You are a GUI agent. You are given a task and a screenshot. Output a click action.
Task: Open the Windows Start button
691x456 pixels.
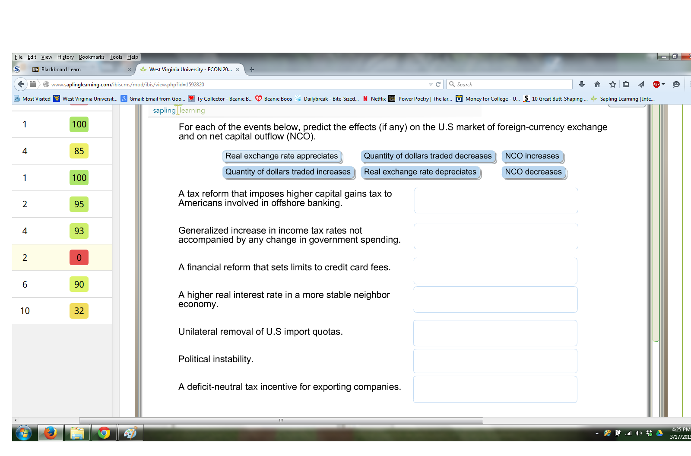click(x=24, y=433)
